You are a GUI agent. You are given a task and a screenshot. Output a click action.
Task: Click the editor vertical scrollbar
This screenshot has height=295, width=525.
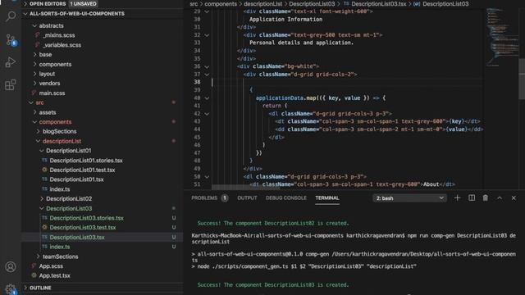522,79
